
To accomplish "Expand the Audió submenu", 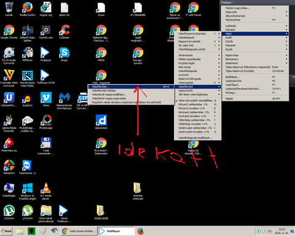I will point(255,37).
